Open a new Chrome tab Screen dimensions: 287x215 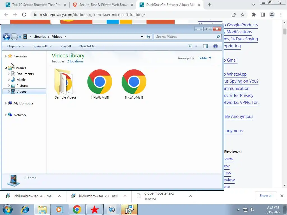(210, 5)
